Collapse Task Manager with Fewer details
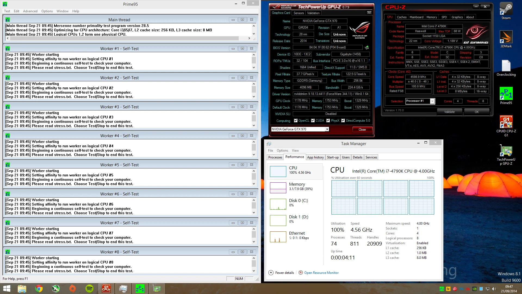522x294 pixels. 281,273
